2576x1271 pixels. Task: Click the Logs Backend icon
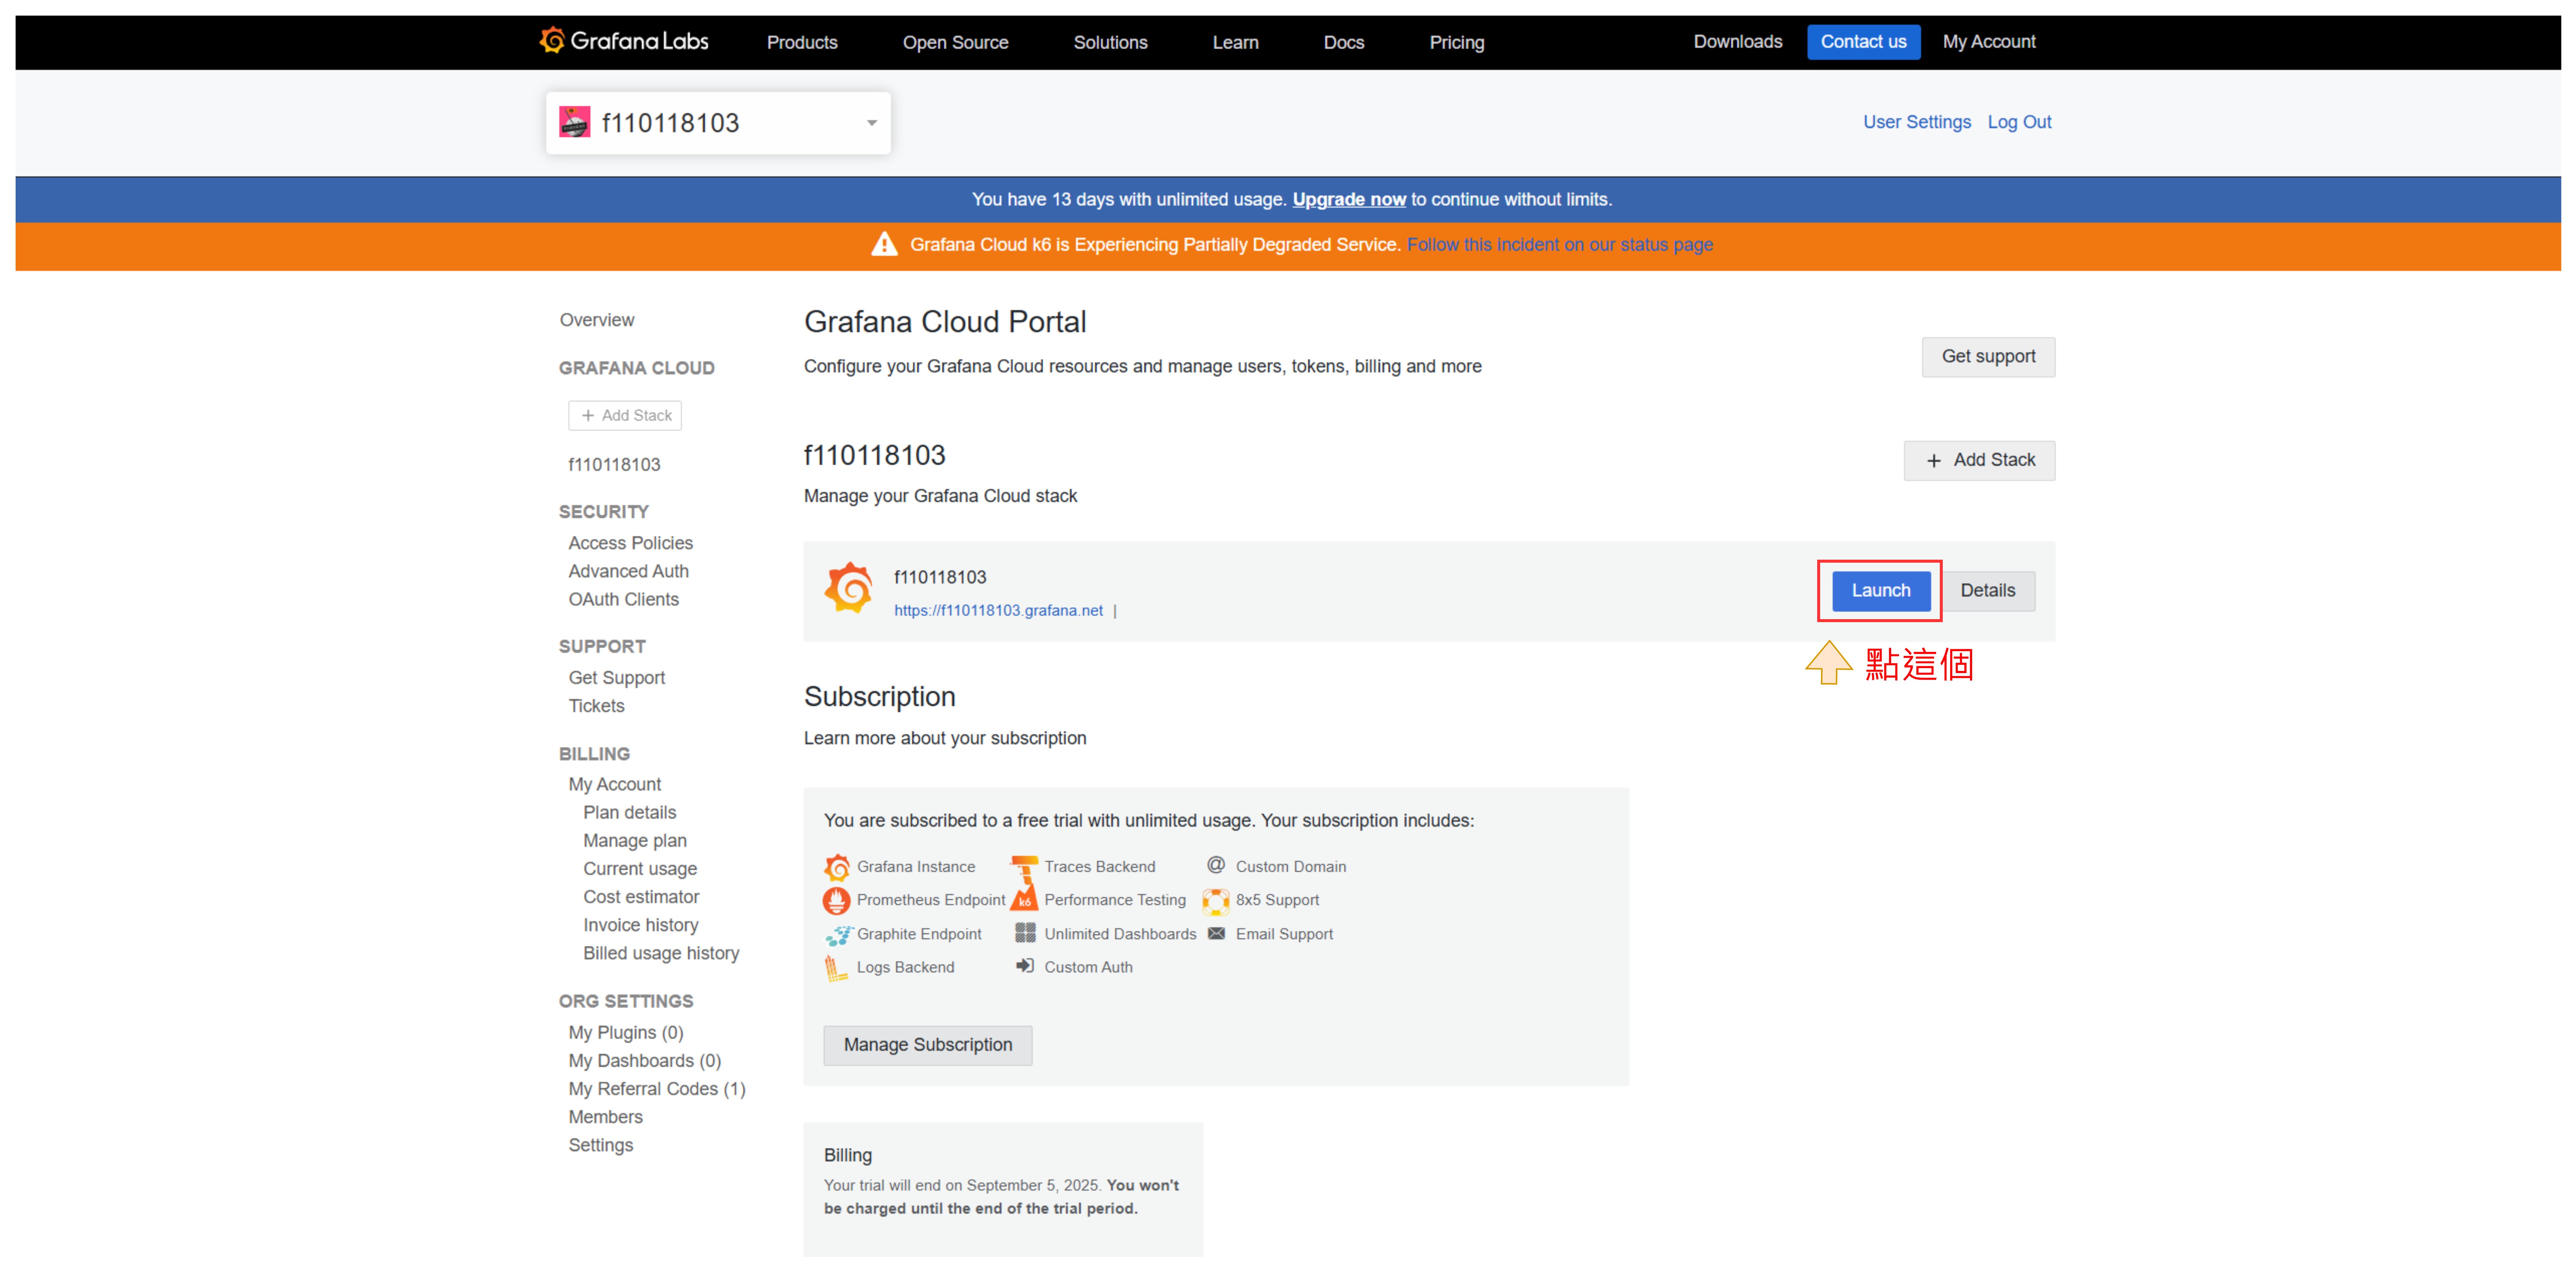point(835,967)
